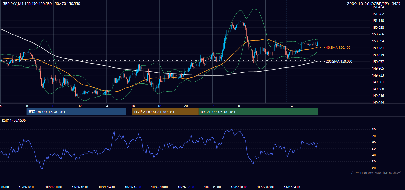
Task: Click the 151.110 price axis label
Action: tap(378, 21)
